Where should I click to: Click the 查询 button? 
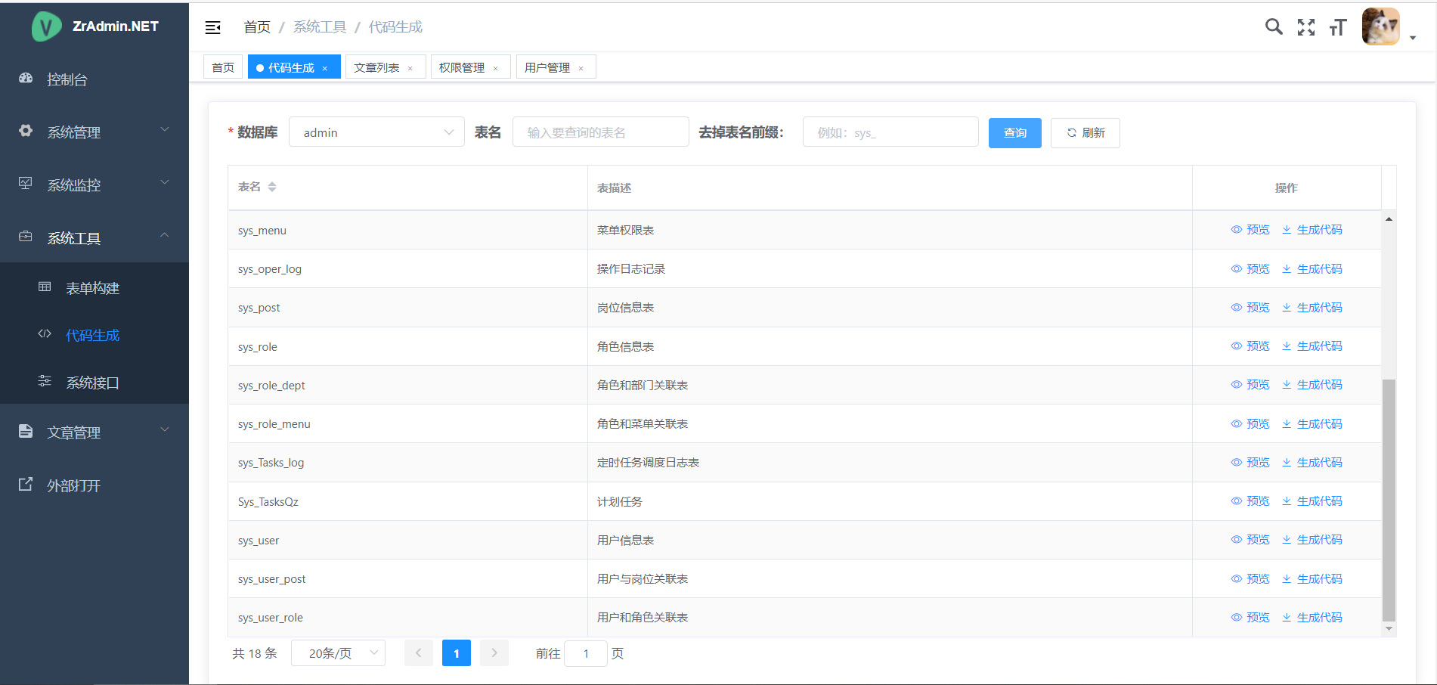(1014, 133)
